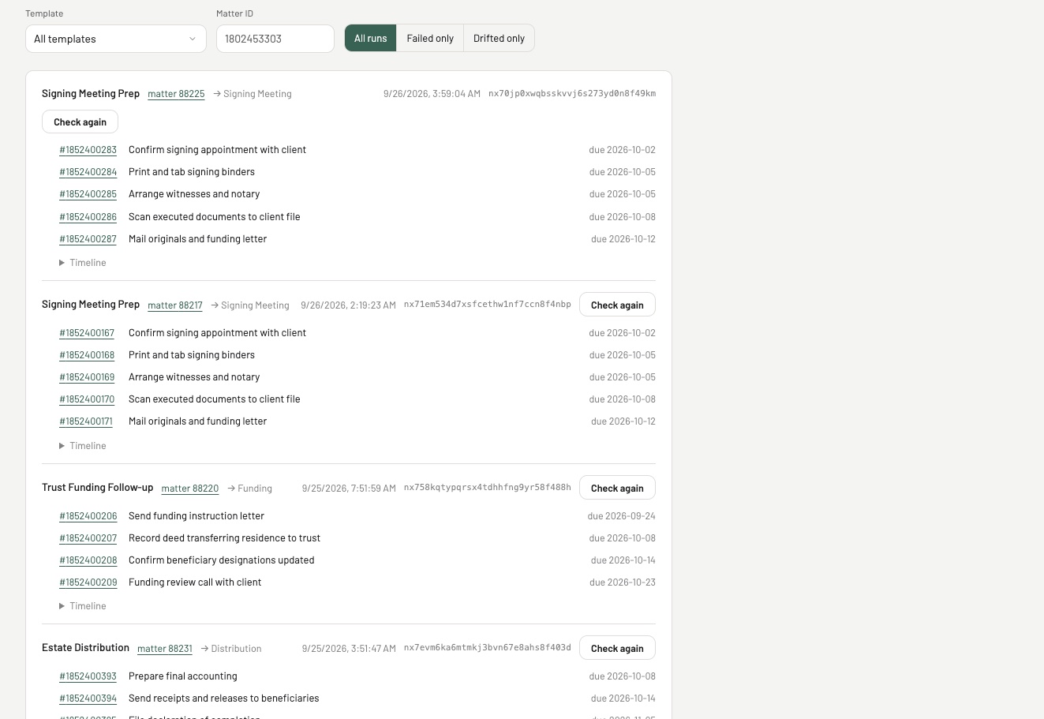Open task #1852400170

point(87,399)
